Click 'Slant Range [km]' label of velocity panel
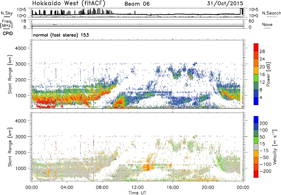The height and width of the screenshot is (195, 281). [10, 147]
